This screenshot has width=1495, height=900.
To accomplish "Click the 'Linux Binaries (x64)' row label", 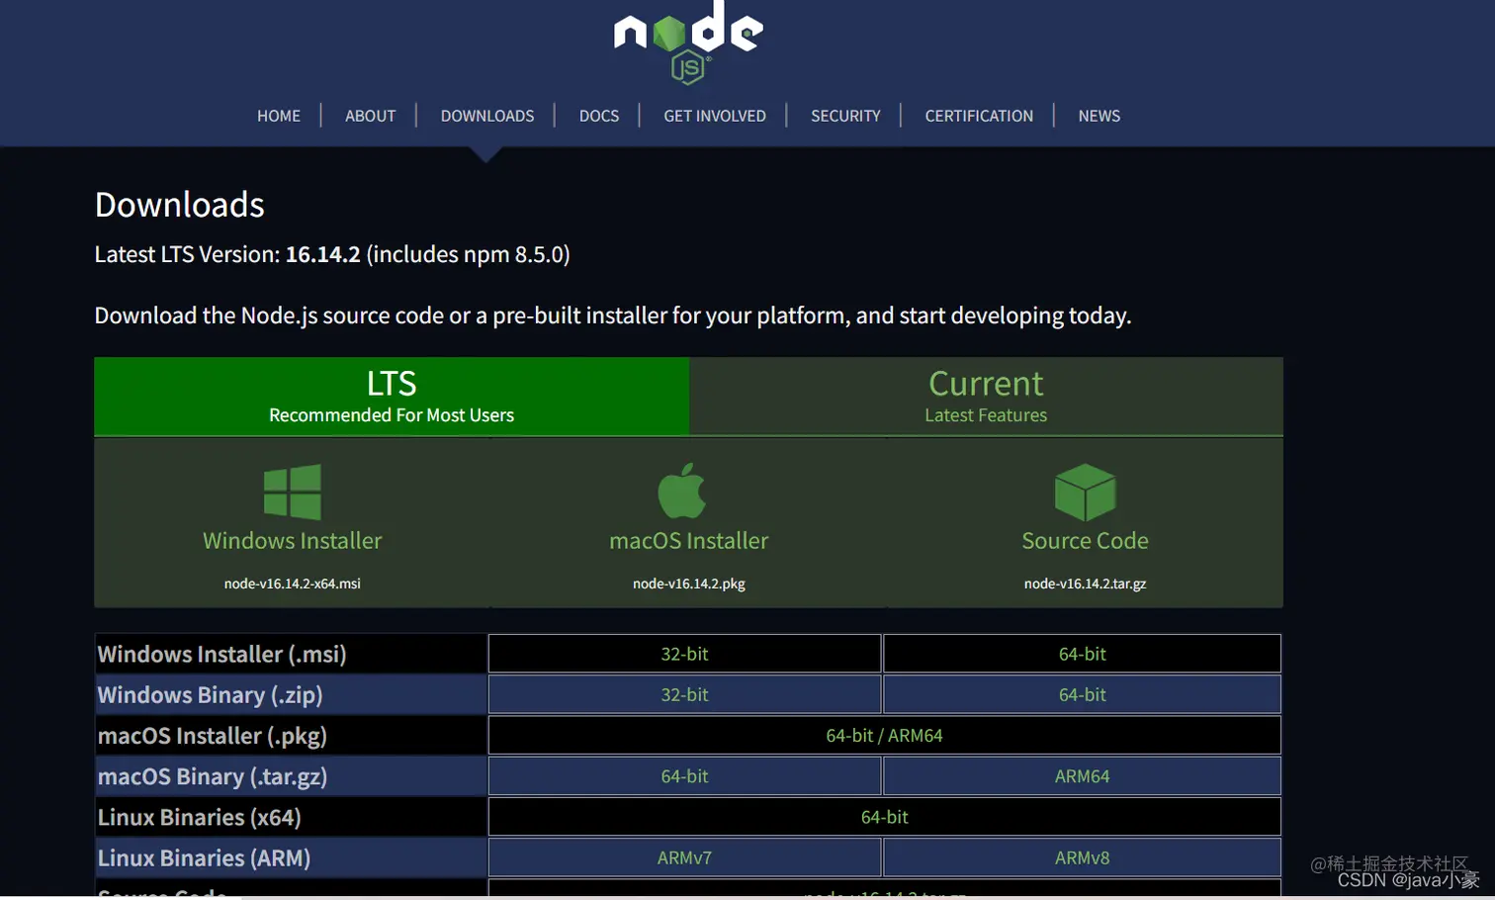I will click(200, 817).
